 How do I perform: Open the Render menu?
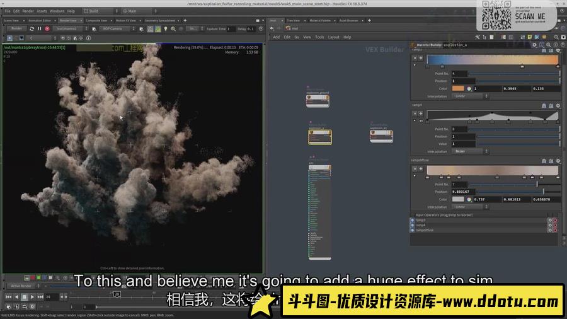28,11
